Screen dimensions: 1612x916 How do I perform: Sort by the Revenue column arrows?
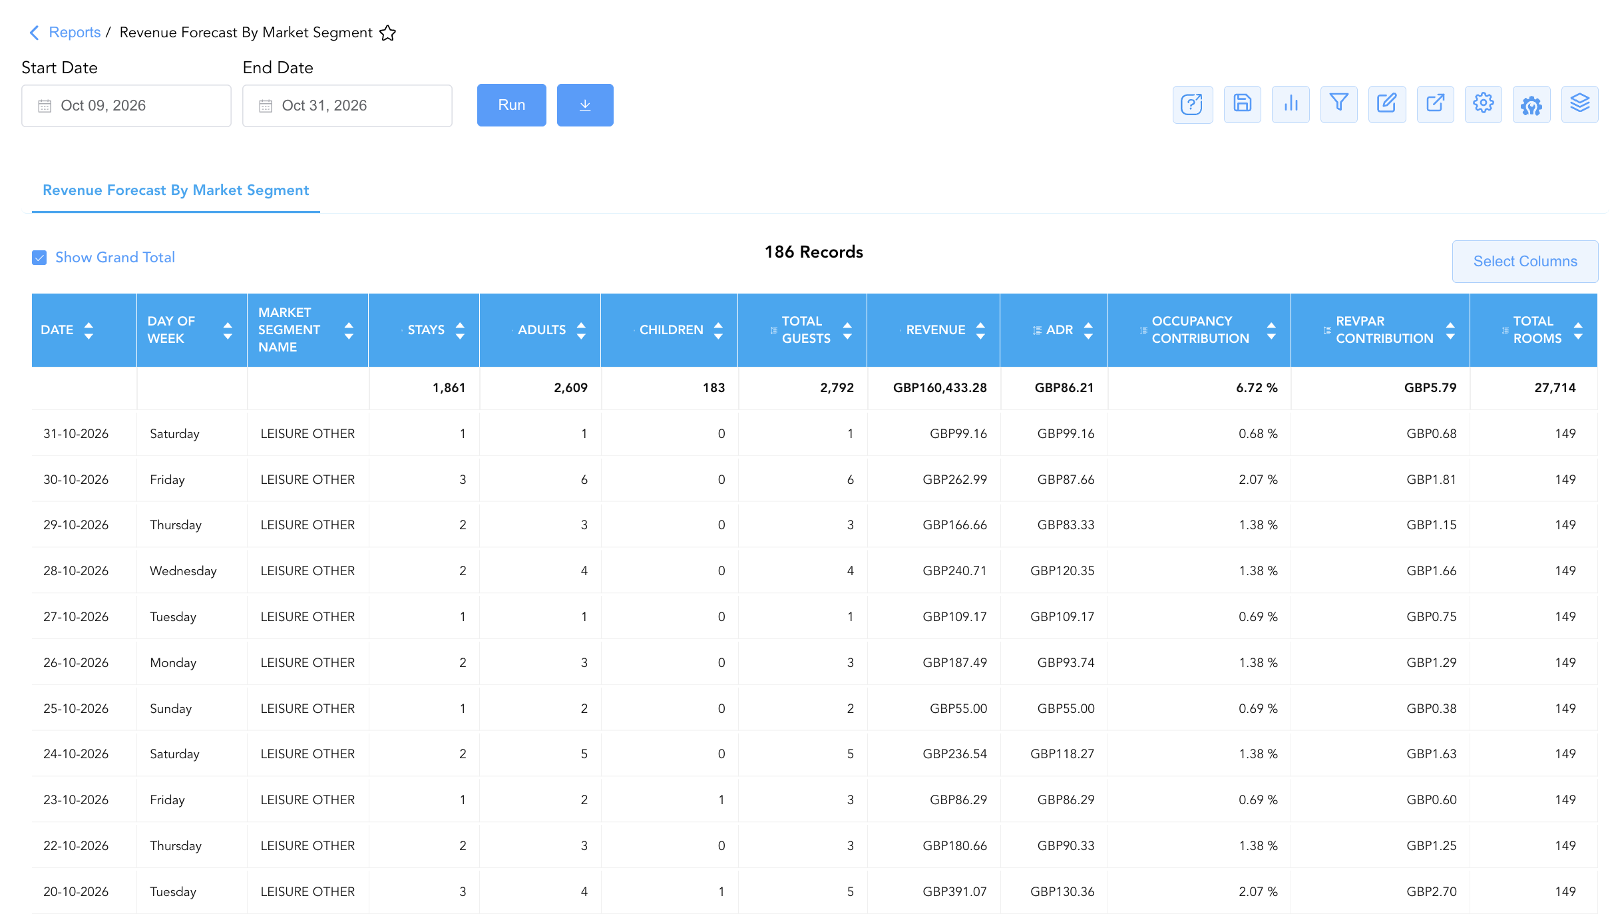point(980,330)
